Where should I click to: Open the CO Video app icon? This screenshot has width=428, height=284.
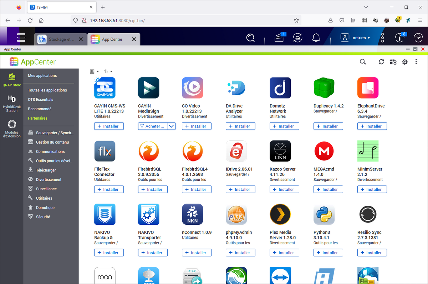click(193, 88)
